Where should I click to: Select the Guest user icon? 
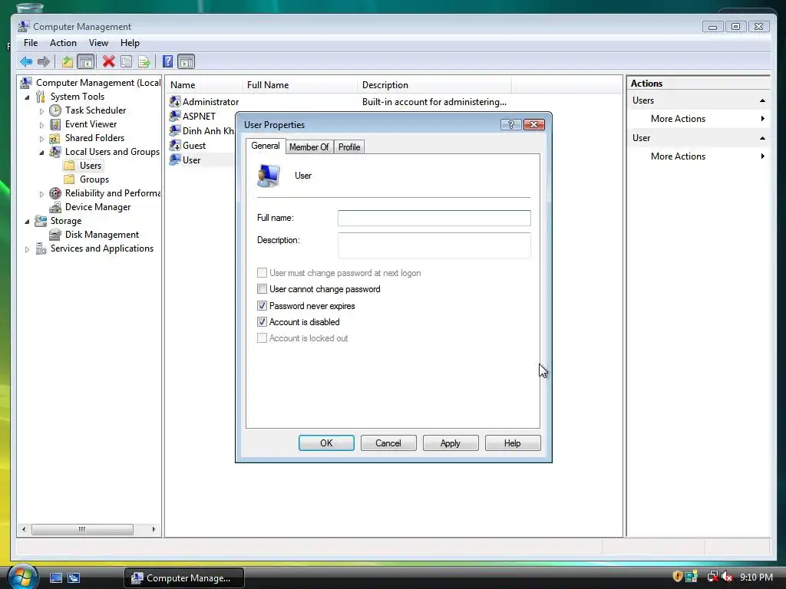tap(175, 145)
